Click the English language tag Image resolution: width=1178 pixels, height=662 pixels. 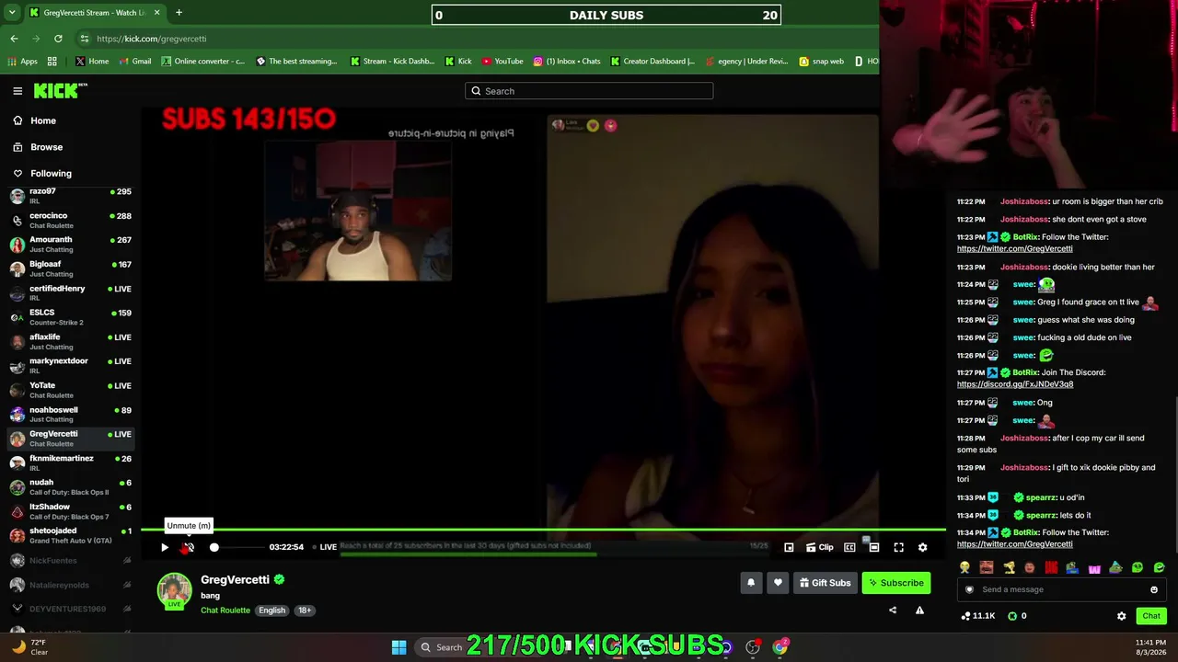(271, 611)
